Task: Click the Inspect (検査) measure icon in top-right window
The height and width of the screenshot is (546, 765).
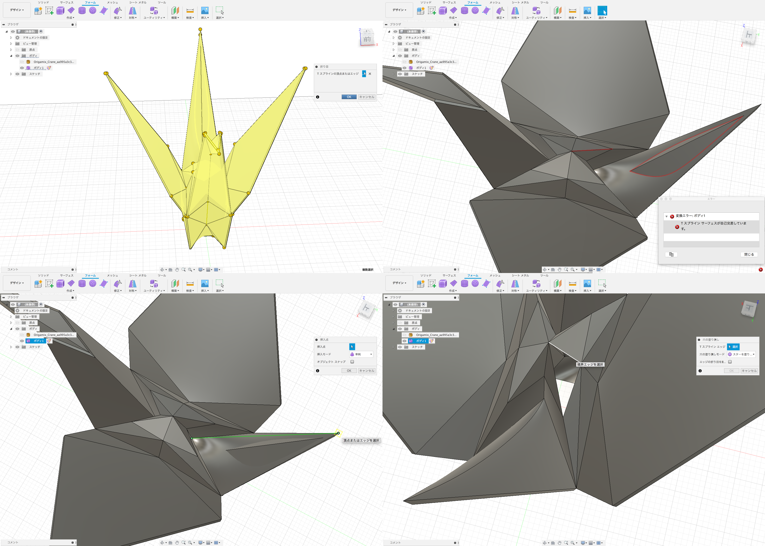Action: pyautogui.click(x=572, y=11)
